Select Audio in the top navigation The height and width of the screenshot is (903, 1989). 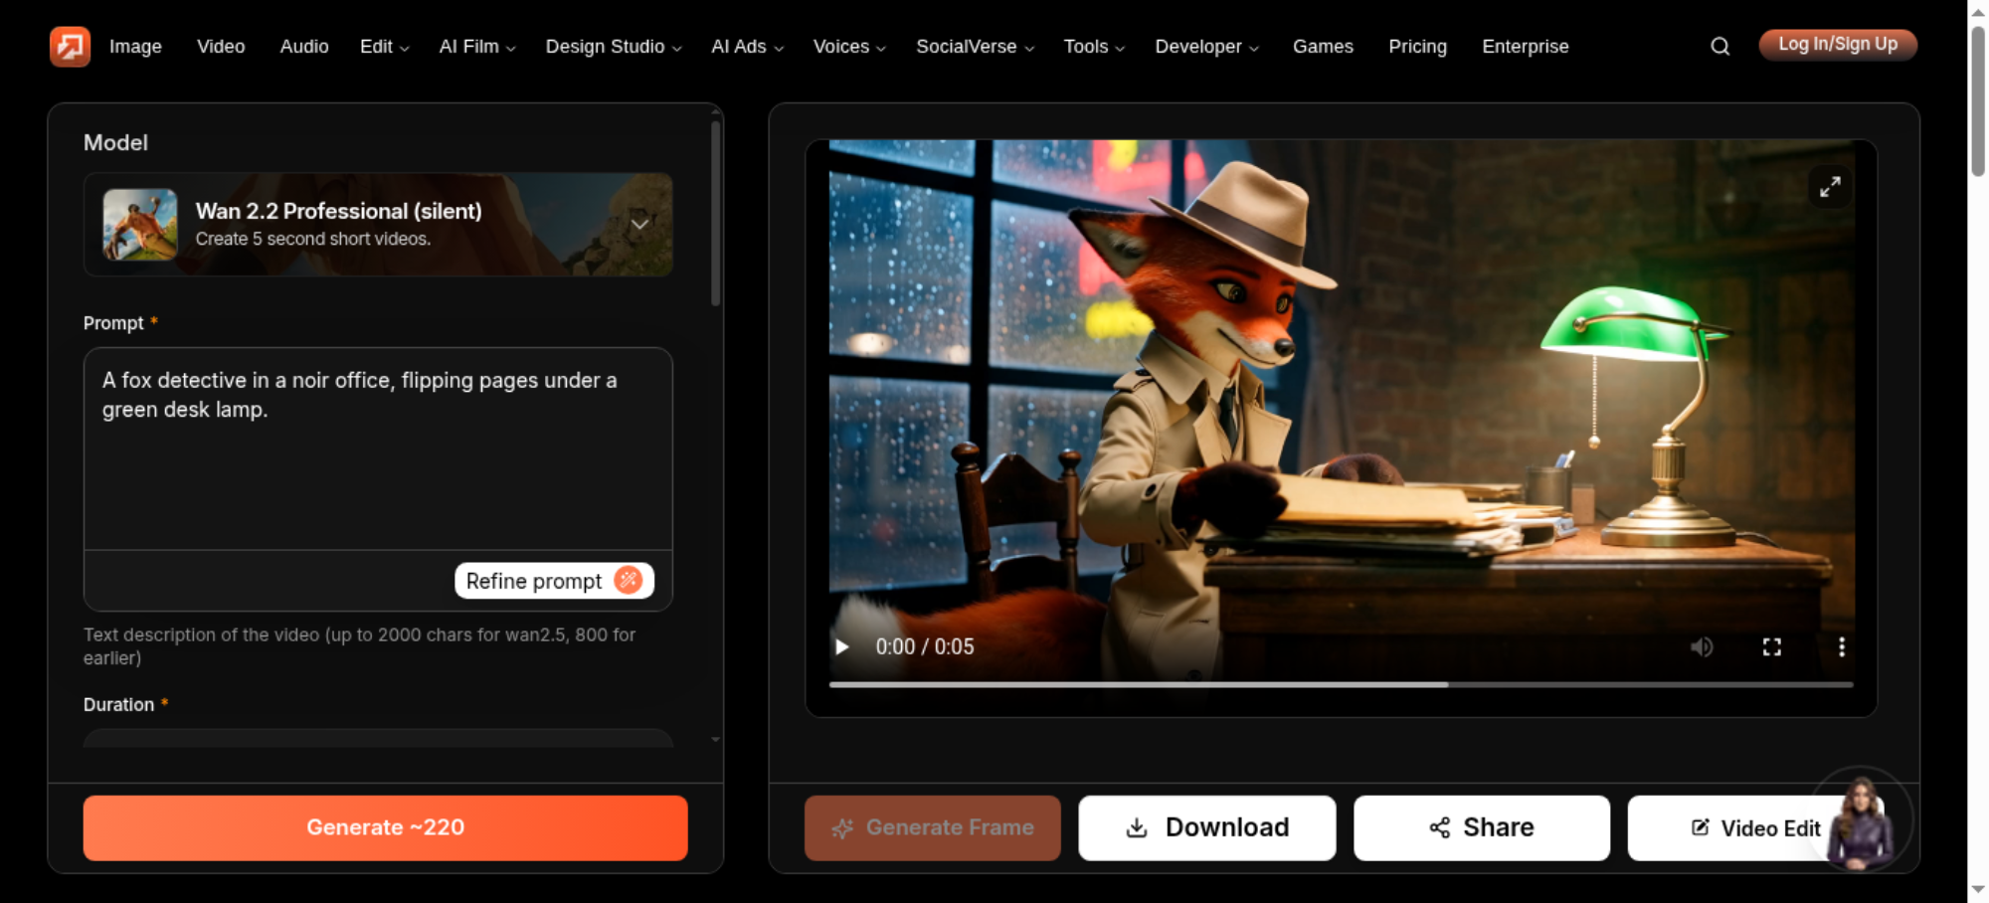[x=304, y=46]
